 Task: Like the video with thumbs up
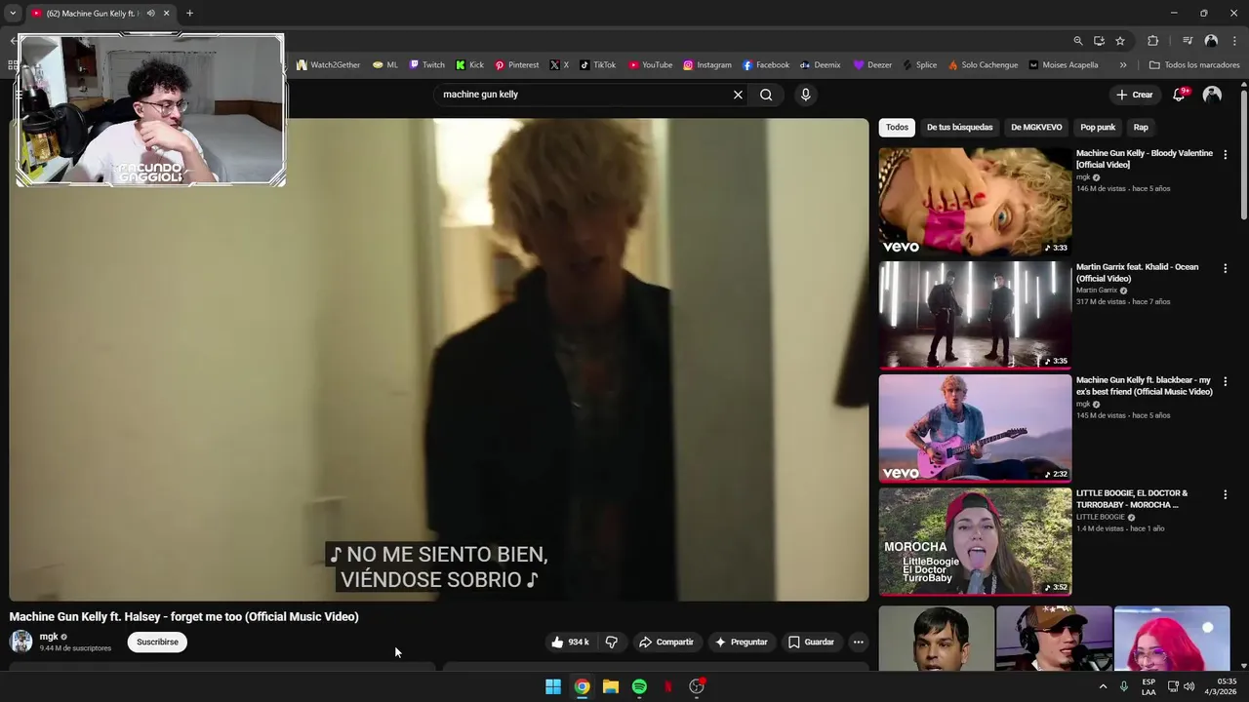tap(570, 642)
